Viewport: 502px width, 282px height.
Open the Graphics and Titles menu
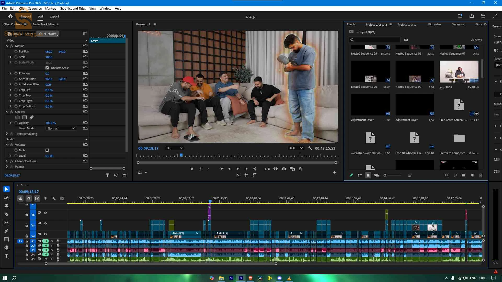tap(73, 9)
